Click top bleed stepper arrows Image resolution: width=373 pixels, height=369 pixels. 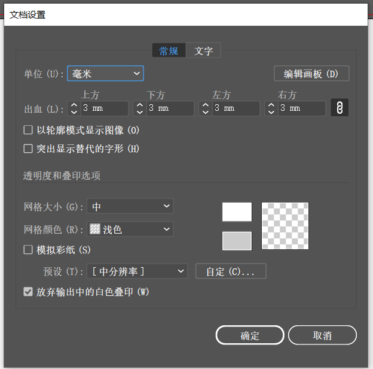(x=74, y=108)
